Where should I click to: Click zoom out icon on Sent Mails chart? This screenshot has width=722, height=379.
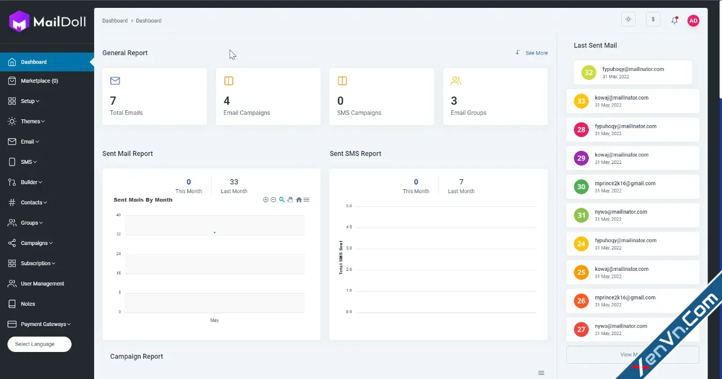pos(273,200)
